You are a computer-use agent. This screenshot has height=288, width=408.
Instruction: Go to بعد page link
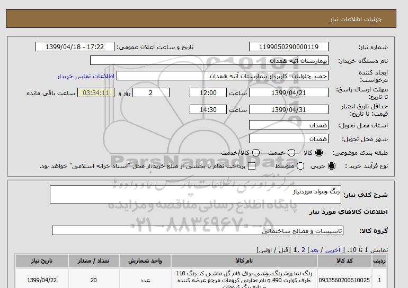pyautogui.click(x=314, y=250)
